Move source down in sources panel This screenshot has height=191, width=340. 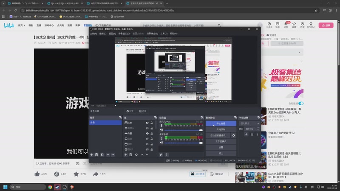pyautogui.click(x=147, y=154)
